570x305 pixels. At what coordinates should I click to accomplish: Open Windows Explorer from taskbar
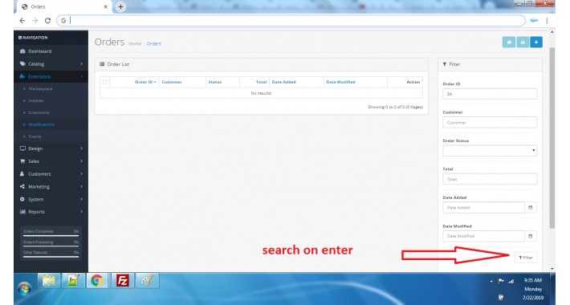49,281
